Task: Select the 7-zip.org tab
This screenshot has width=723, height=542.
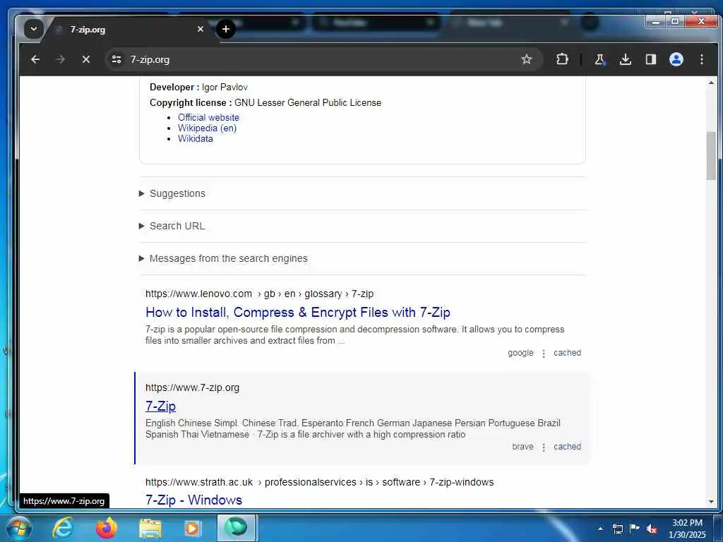Action: click(x=124, y=30)
